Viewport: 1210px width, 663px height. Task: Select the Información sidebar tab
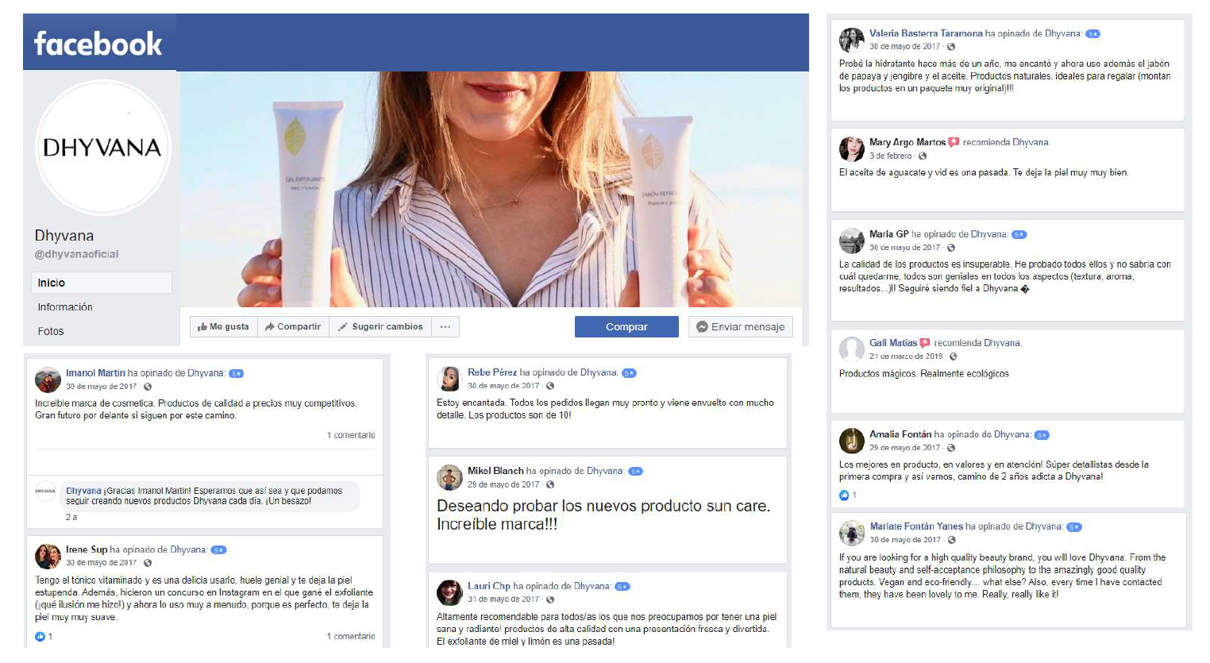point(65,307)
